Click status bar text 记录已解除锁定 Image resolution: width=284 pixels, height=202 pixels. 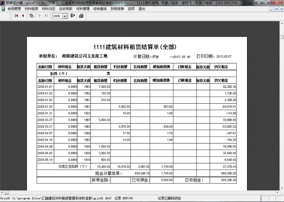click(x=170, y=198)
